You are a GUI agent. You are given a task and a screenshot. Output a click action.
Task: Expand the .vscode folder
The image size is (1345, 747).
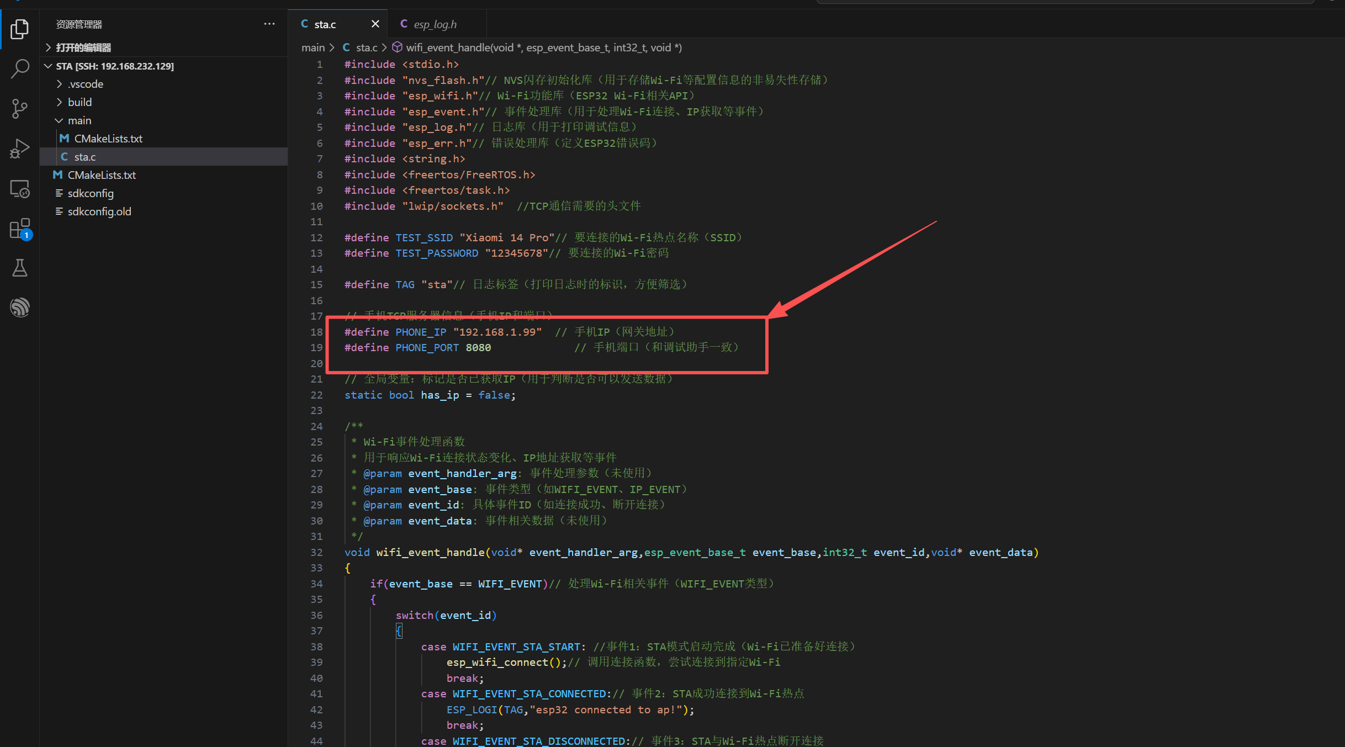pyautogui.click(x=86, y=84)
